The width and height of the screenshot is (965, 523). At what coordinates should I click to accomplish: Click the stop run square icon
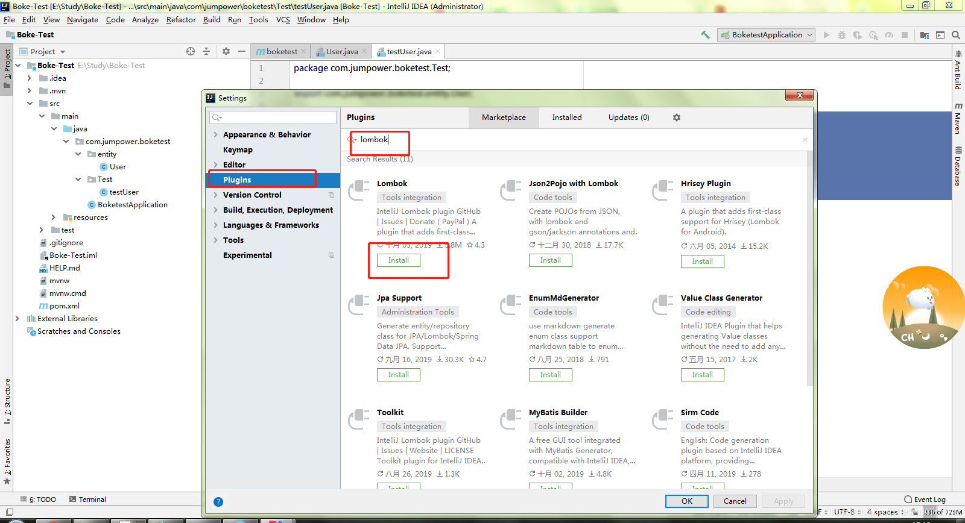[905, 35]
